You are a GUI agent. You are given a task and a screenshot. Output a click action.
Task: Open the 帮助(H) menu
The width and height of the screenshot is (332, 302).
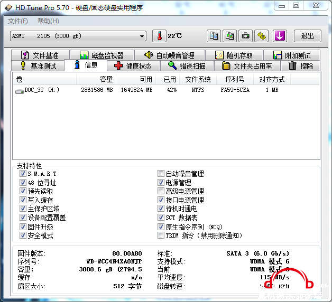(x=48, y=21)
